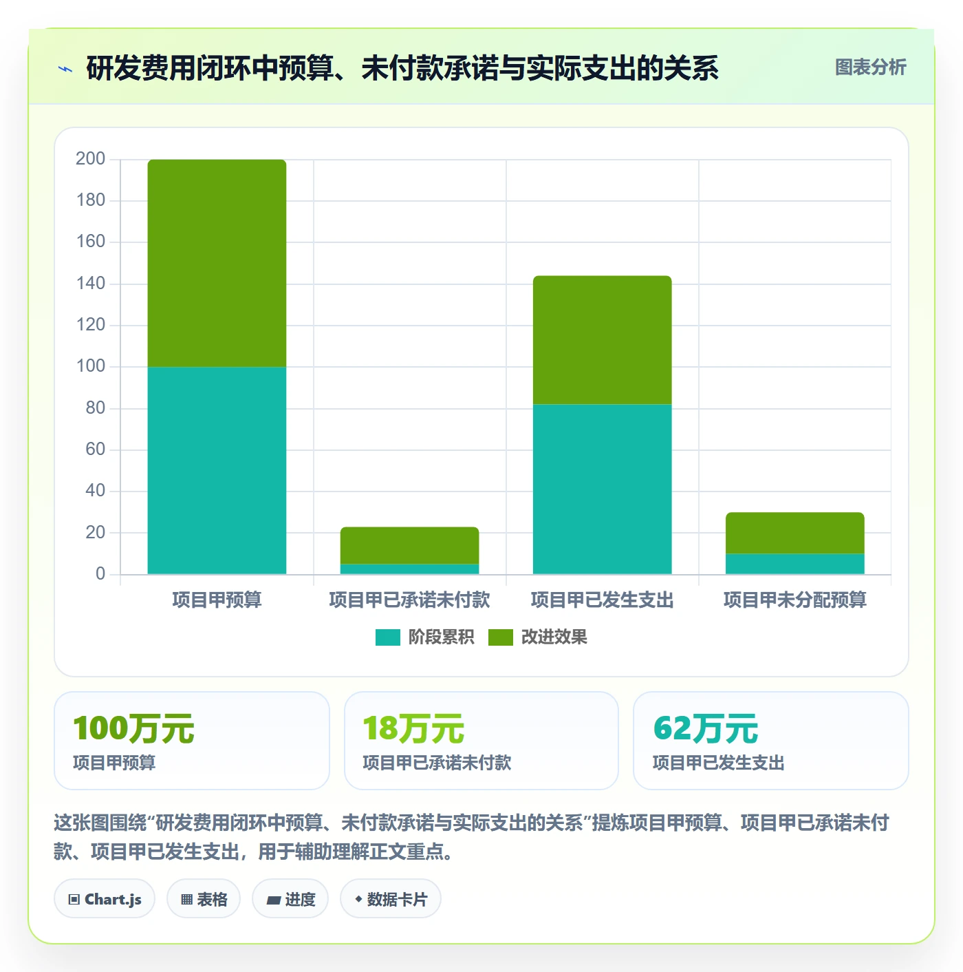The height and width of the screenshot is (972, 963).
Task: Click the green segment of 项目甲已承诺未付款 bar
Action: pyautogui.click(x=409, y=545)
